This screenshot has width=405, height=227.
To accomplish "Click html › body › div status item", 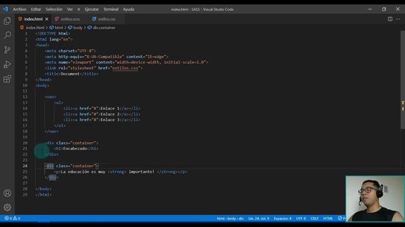I will [230, 218].
